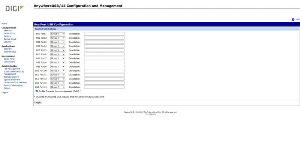300x147 pixels.
Task: Focus the Description field for USB Port 6
Action: 104,54
